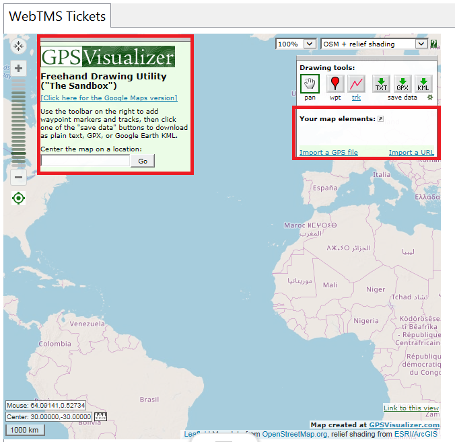Zoom in with the plus button
Screen dimensions: 455x442
tap(18, 69)
